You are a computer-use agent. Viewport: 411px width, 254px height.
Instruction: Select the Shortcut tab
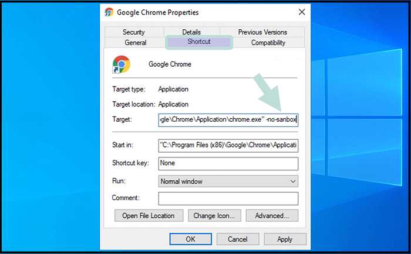tap(198, 42)
